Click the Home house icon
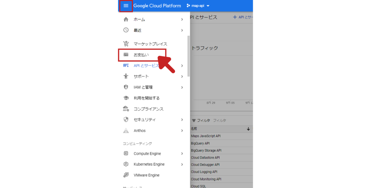Image resolution: width=371 pixels, height=188 pixels. 126,19
